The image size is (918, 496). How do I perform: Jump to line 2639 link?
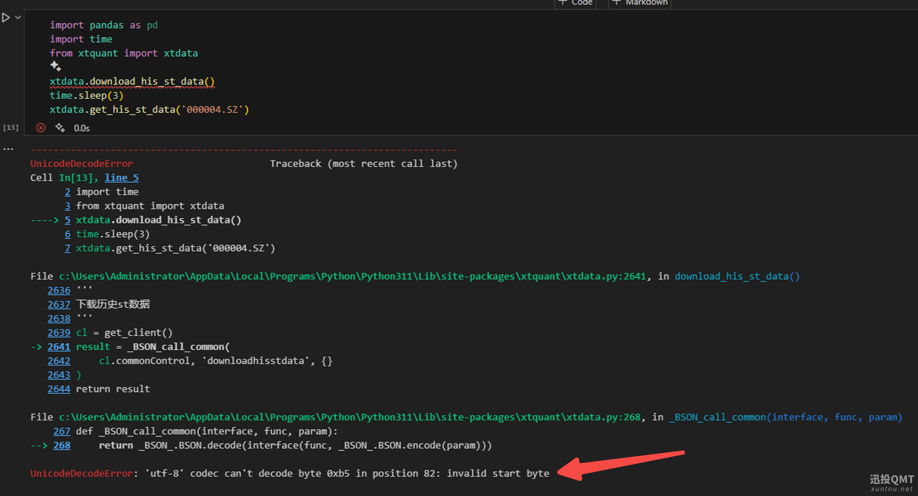click(59, 333)
